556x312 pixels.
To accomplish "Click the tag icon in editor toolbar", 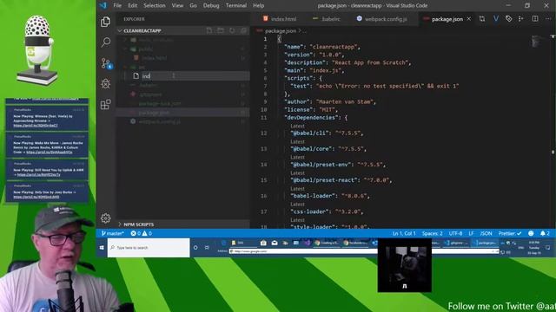I will (508, 19).
